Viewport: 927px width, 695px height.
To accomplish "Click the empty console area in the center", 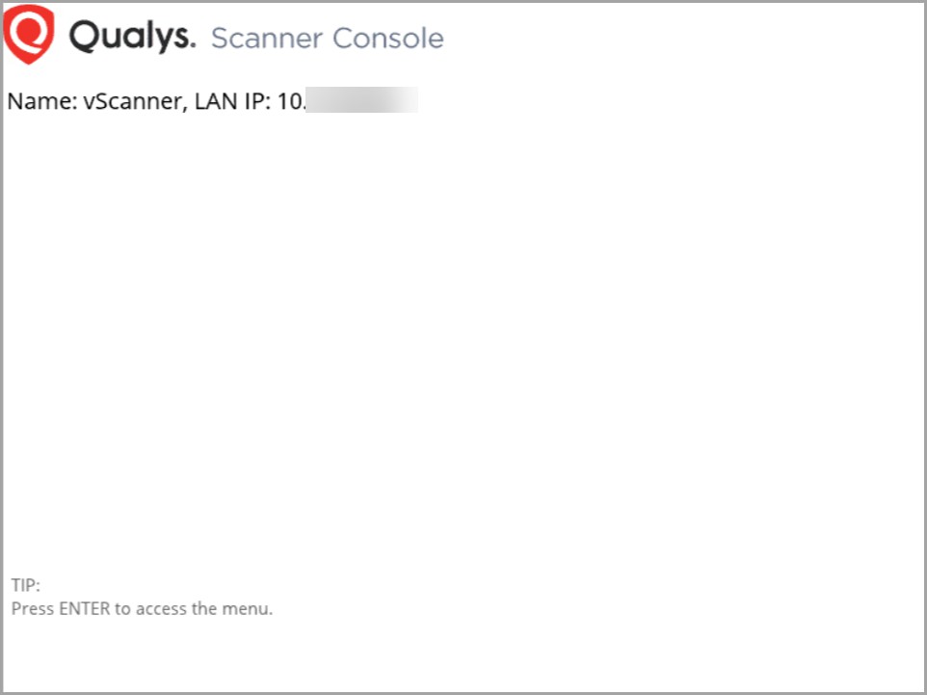I will point(463,337).
